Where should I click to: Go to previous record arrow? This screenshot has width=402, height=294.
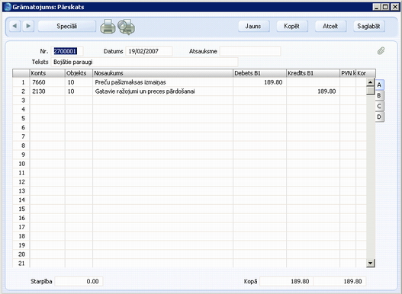tap(14, 26)
